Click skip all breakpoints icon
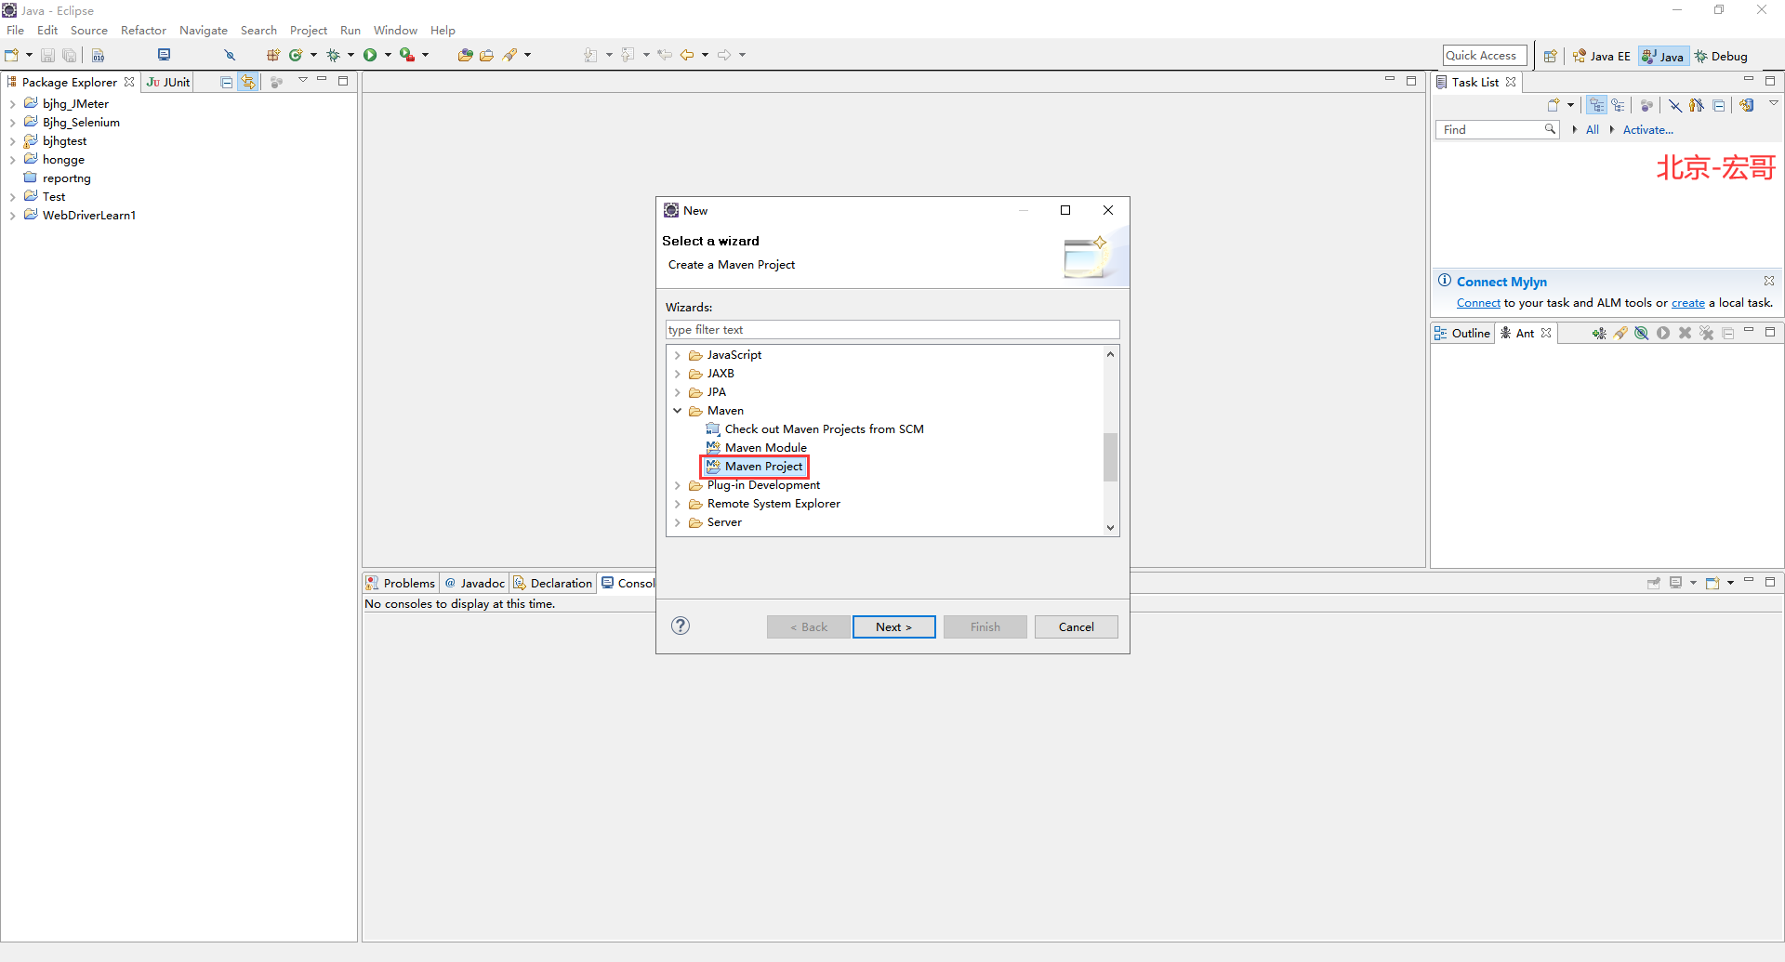Viewport: 1785px width, 962px height. point(231,56)
